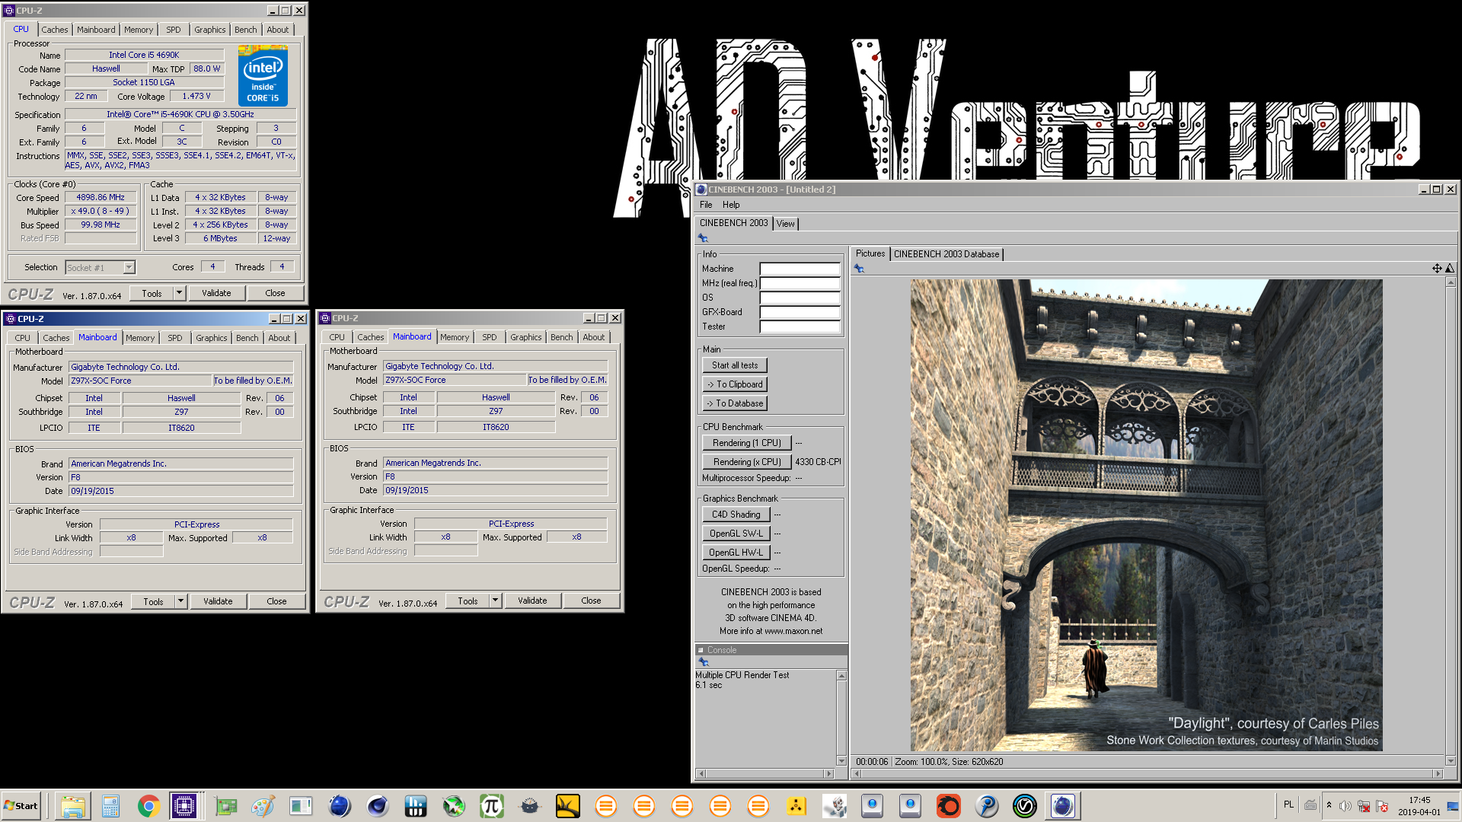The image size is (1462, 822).
Task: Open Google Chrome from the taskbar
Action: [x=148, y=806]
